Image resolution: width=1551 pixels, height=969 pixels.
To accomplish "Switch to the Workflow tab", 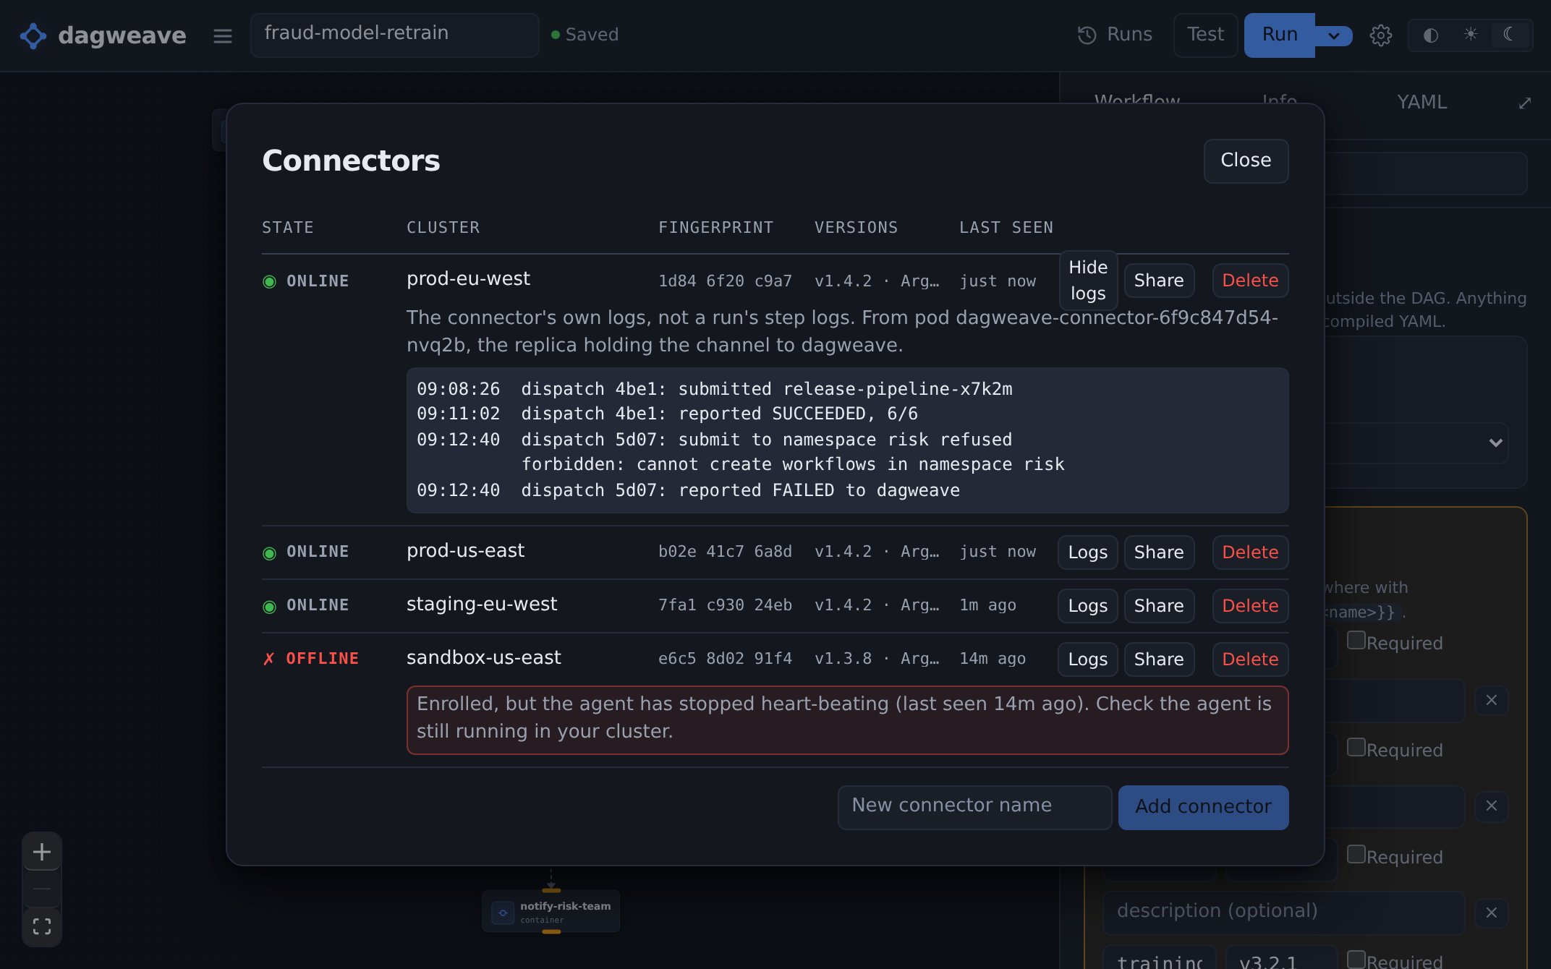I will pyautogui.click(x=1137, y=103).
